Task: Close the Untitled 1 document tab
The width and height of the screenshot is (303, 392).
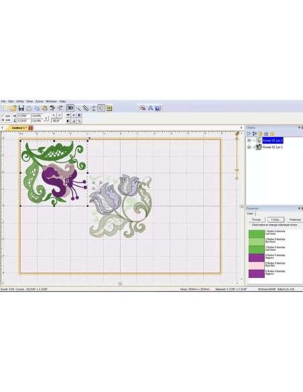Action: (31, 128)
